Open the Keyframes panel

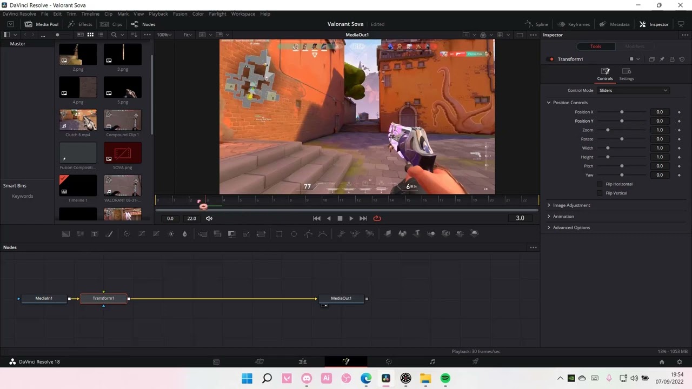click(x=574, y=24)
